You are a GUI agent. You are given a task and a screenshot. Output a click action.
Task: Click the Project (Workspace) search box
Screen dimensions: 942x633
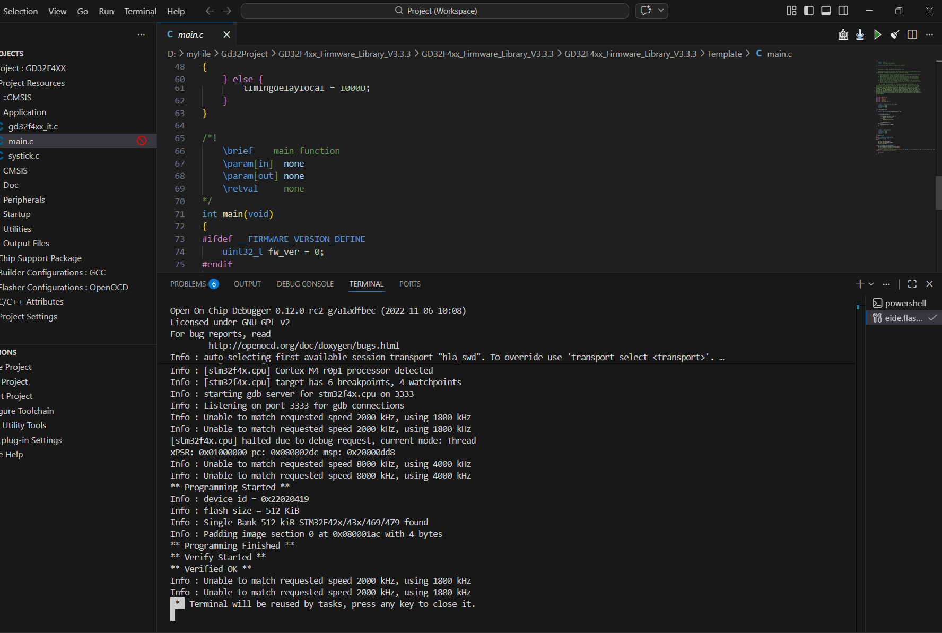tap(435, 11)
